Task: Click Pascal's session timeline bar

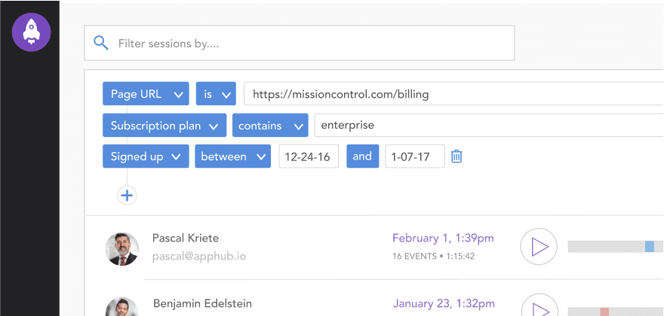Action: click(616, 247)
